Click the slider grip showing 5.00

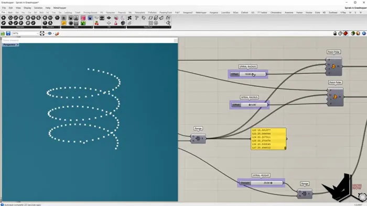click(250, 105)
